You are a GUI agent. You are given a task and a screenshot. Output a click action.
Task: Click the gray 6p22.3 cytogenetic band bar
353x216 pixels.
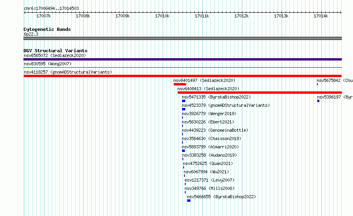point(182,38)
